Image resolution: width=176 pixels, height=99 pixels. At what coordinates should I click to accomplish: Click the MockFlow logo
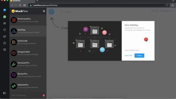coord(20,11)
